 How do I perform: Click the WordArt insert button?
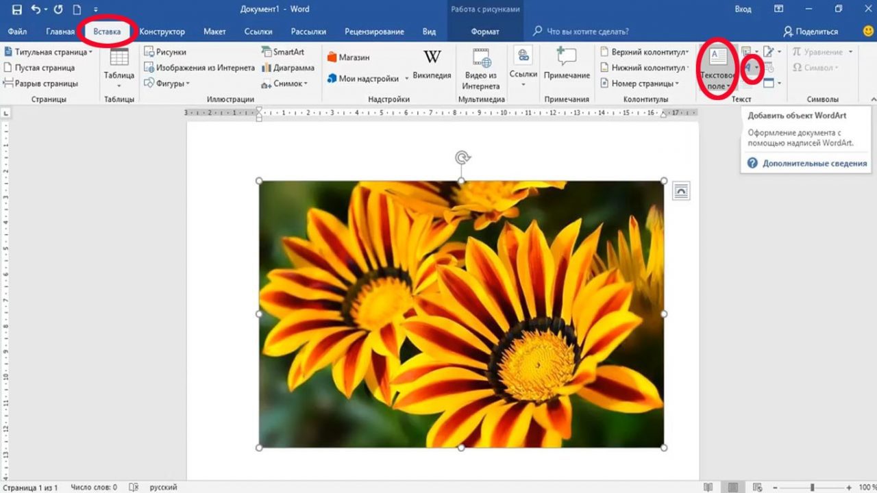tap(752, 68)
